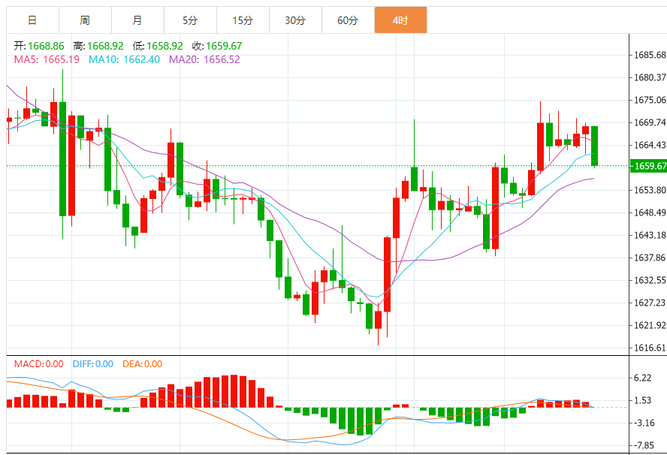This screenshot has width=667, height=455.
Task: Click the green 1659.67 current price tag
Action: (648, 166)
